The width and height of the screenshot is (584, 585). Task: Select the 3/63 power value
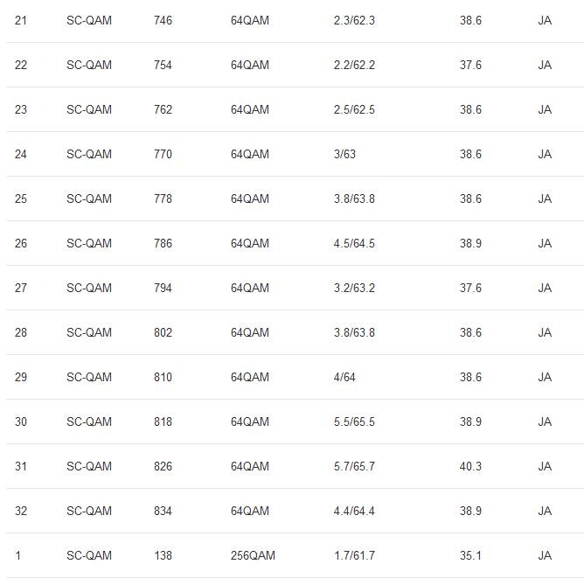coord(344,154)
